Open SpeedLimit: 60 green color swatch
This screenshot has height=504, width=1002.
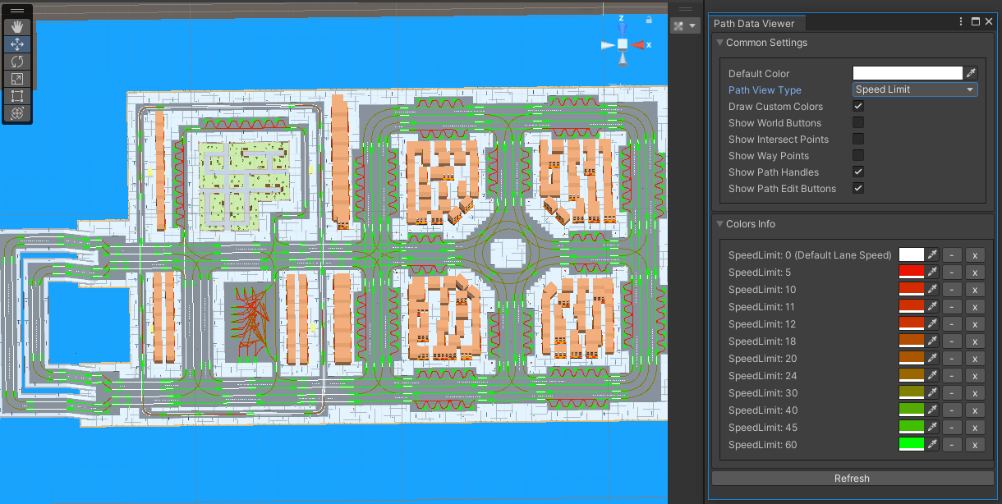tap(912, 445)
